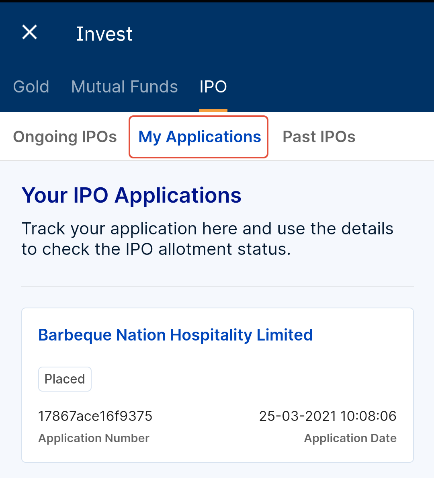
Task: Open Barbeque Nation Hospitality Limited details
Action: pos(175,334)
